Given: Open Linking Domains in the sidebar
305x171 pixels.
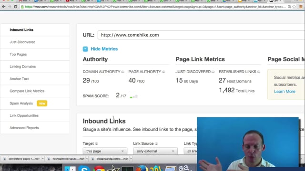Looking at the screenshot, I should point(35,66).
